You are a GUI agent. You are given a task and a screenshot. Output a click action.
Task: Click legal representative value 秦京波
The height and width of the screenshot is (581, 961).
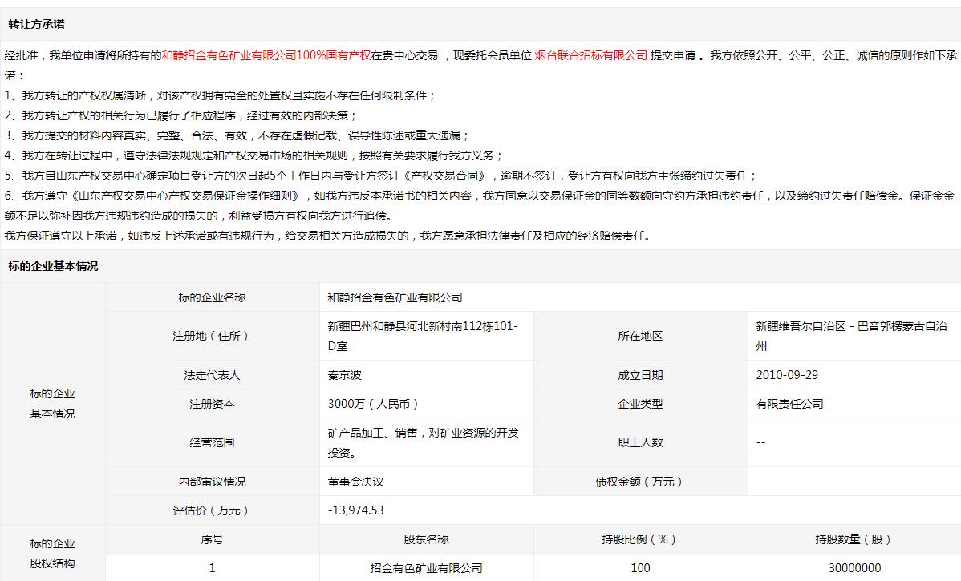[344, 375]
